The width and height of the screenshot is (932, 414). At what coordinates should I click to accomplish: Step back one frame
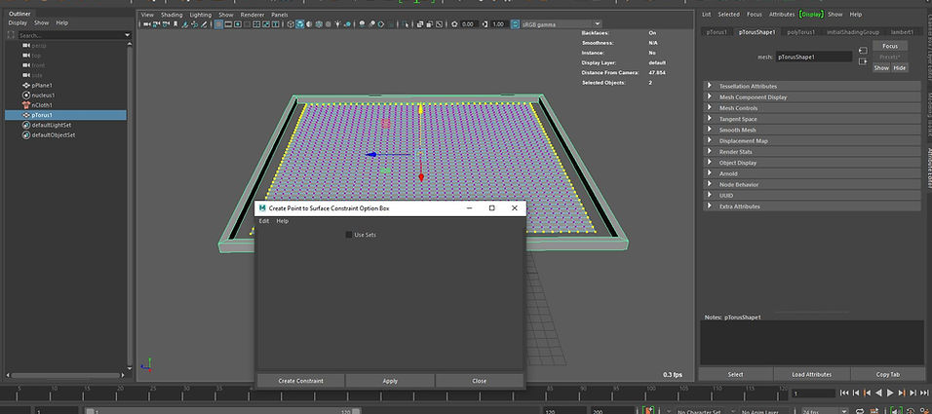[856, 394]
